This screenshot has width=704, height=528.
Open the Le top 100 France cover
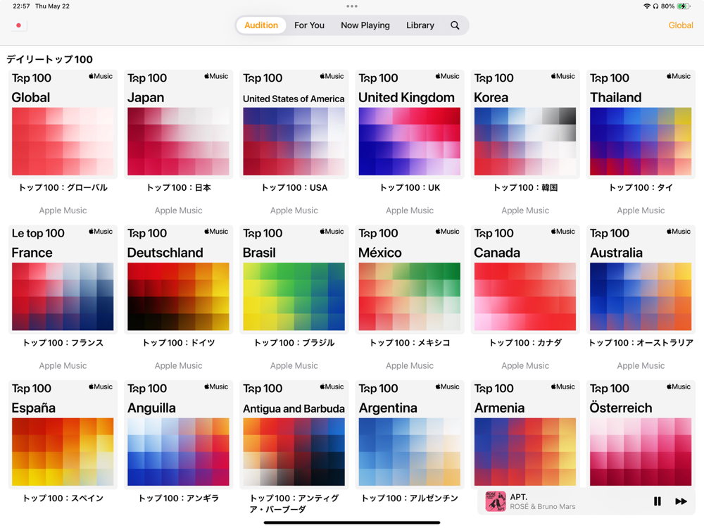click(x=63, y=279)
